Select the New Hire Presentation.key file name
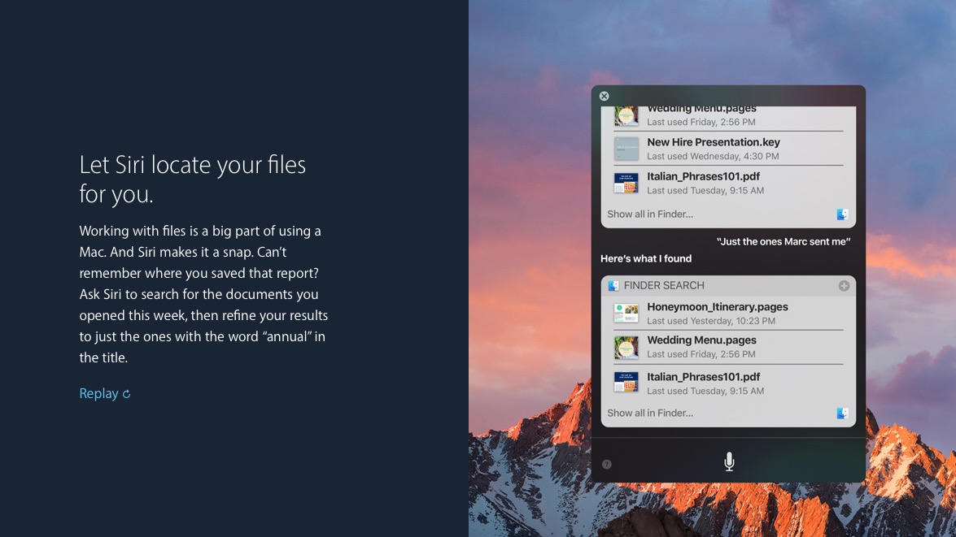956x537 pixels. pos(713,142)
